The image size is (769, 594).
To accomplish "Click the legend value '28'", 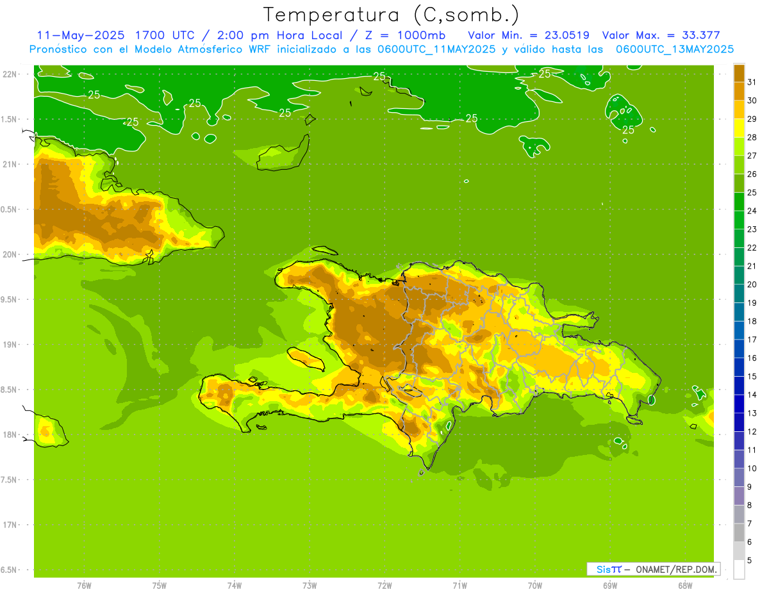I will [752, 137].
